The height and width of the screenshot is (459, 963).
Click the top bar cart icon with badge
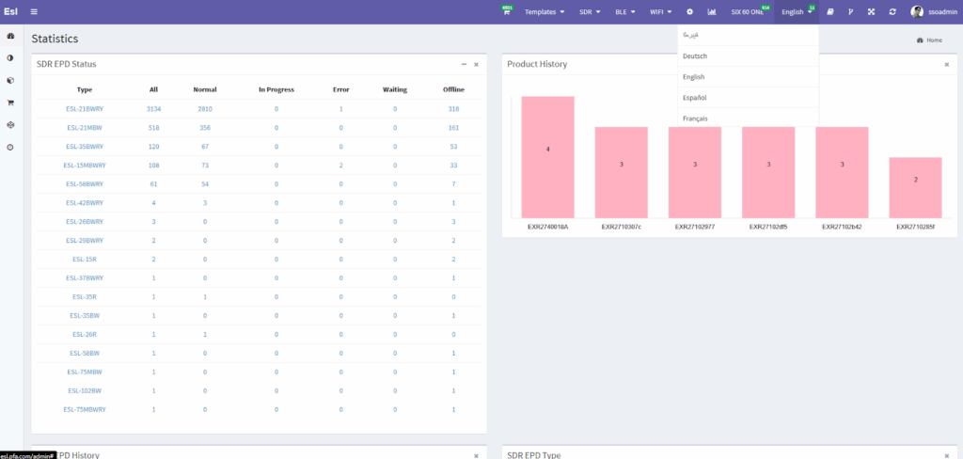click(x=507, y=12)
